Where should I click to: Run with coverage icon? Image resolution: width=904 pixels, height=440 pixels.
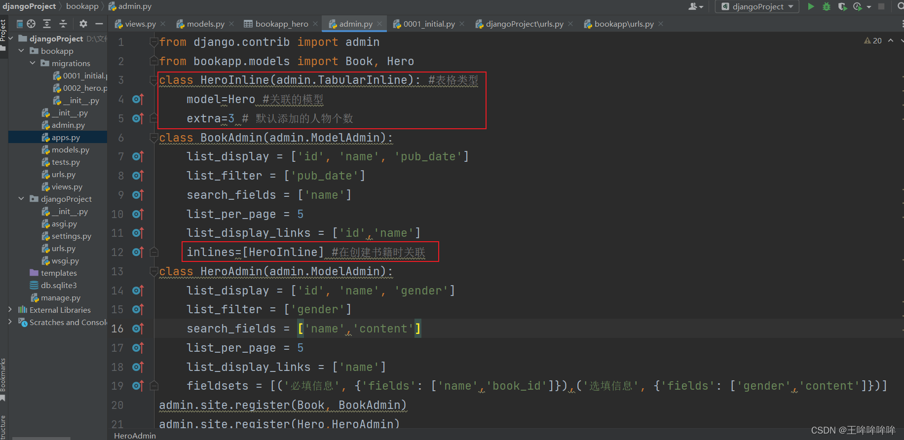click(x=842, y=6)
